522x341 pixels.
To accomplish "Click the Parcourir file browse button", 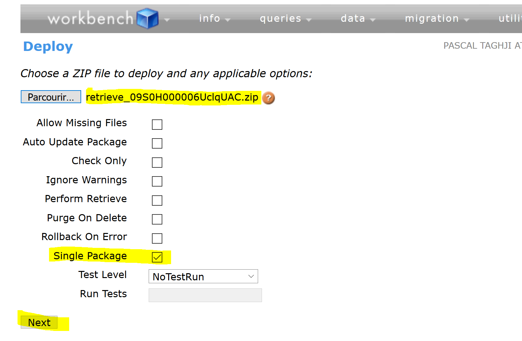I will pos(51,96).
